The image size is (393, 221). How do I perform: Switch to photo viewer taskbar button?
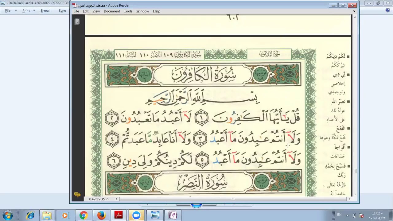coord(155,215)
